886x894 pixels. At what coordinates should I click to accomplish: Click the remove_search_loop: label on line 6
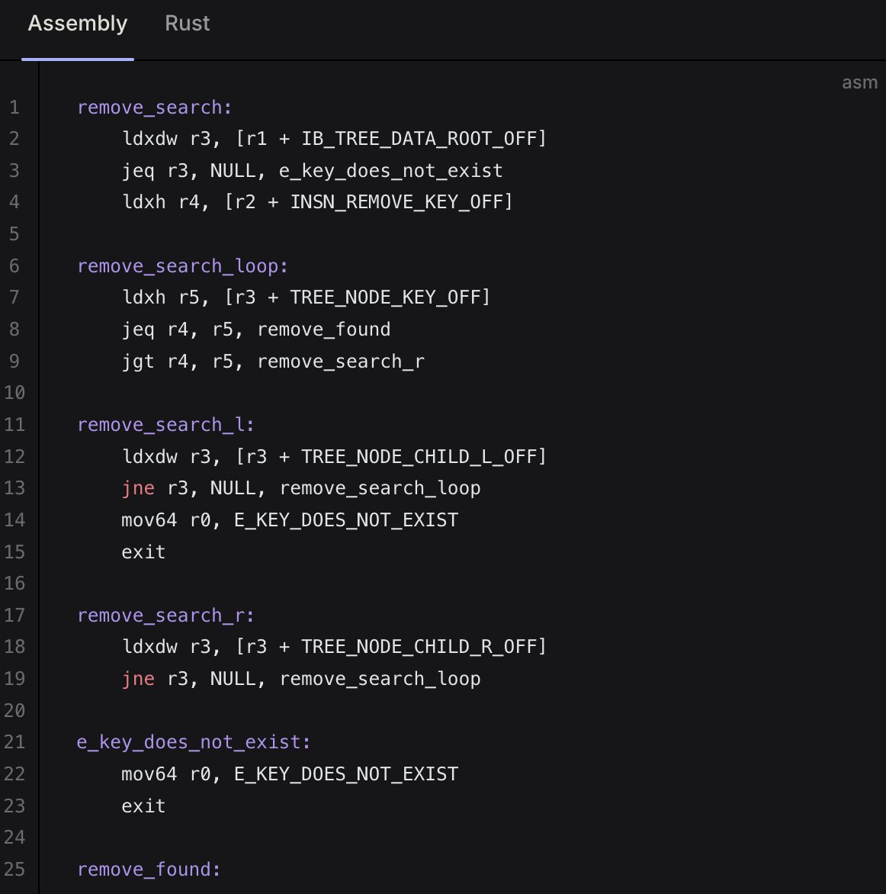182,266
